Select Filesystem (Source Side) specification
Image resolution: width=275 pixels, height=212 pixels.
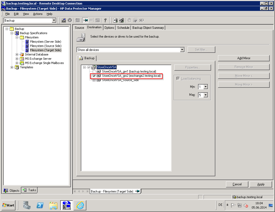click(46, 46)
